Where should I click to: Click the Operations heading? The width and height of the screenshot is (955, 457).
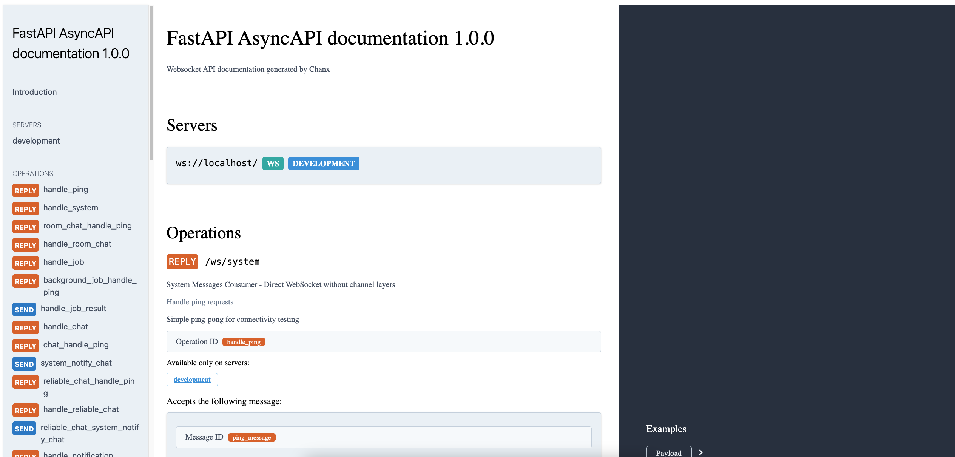(x=204, y=233)
